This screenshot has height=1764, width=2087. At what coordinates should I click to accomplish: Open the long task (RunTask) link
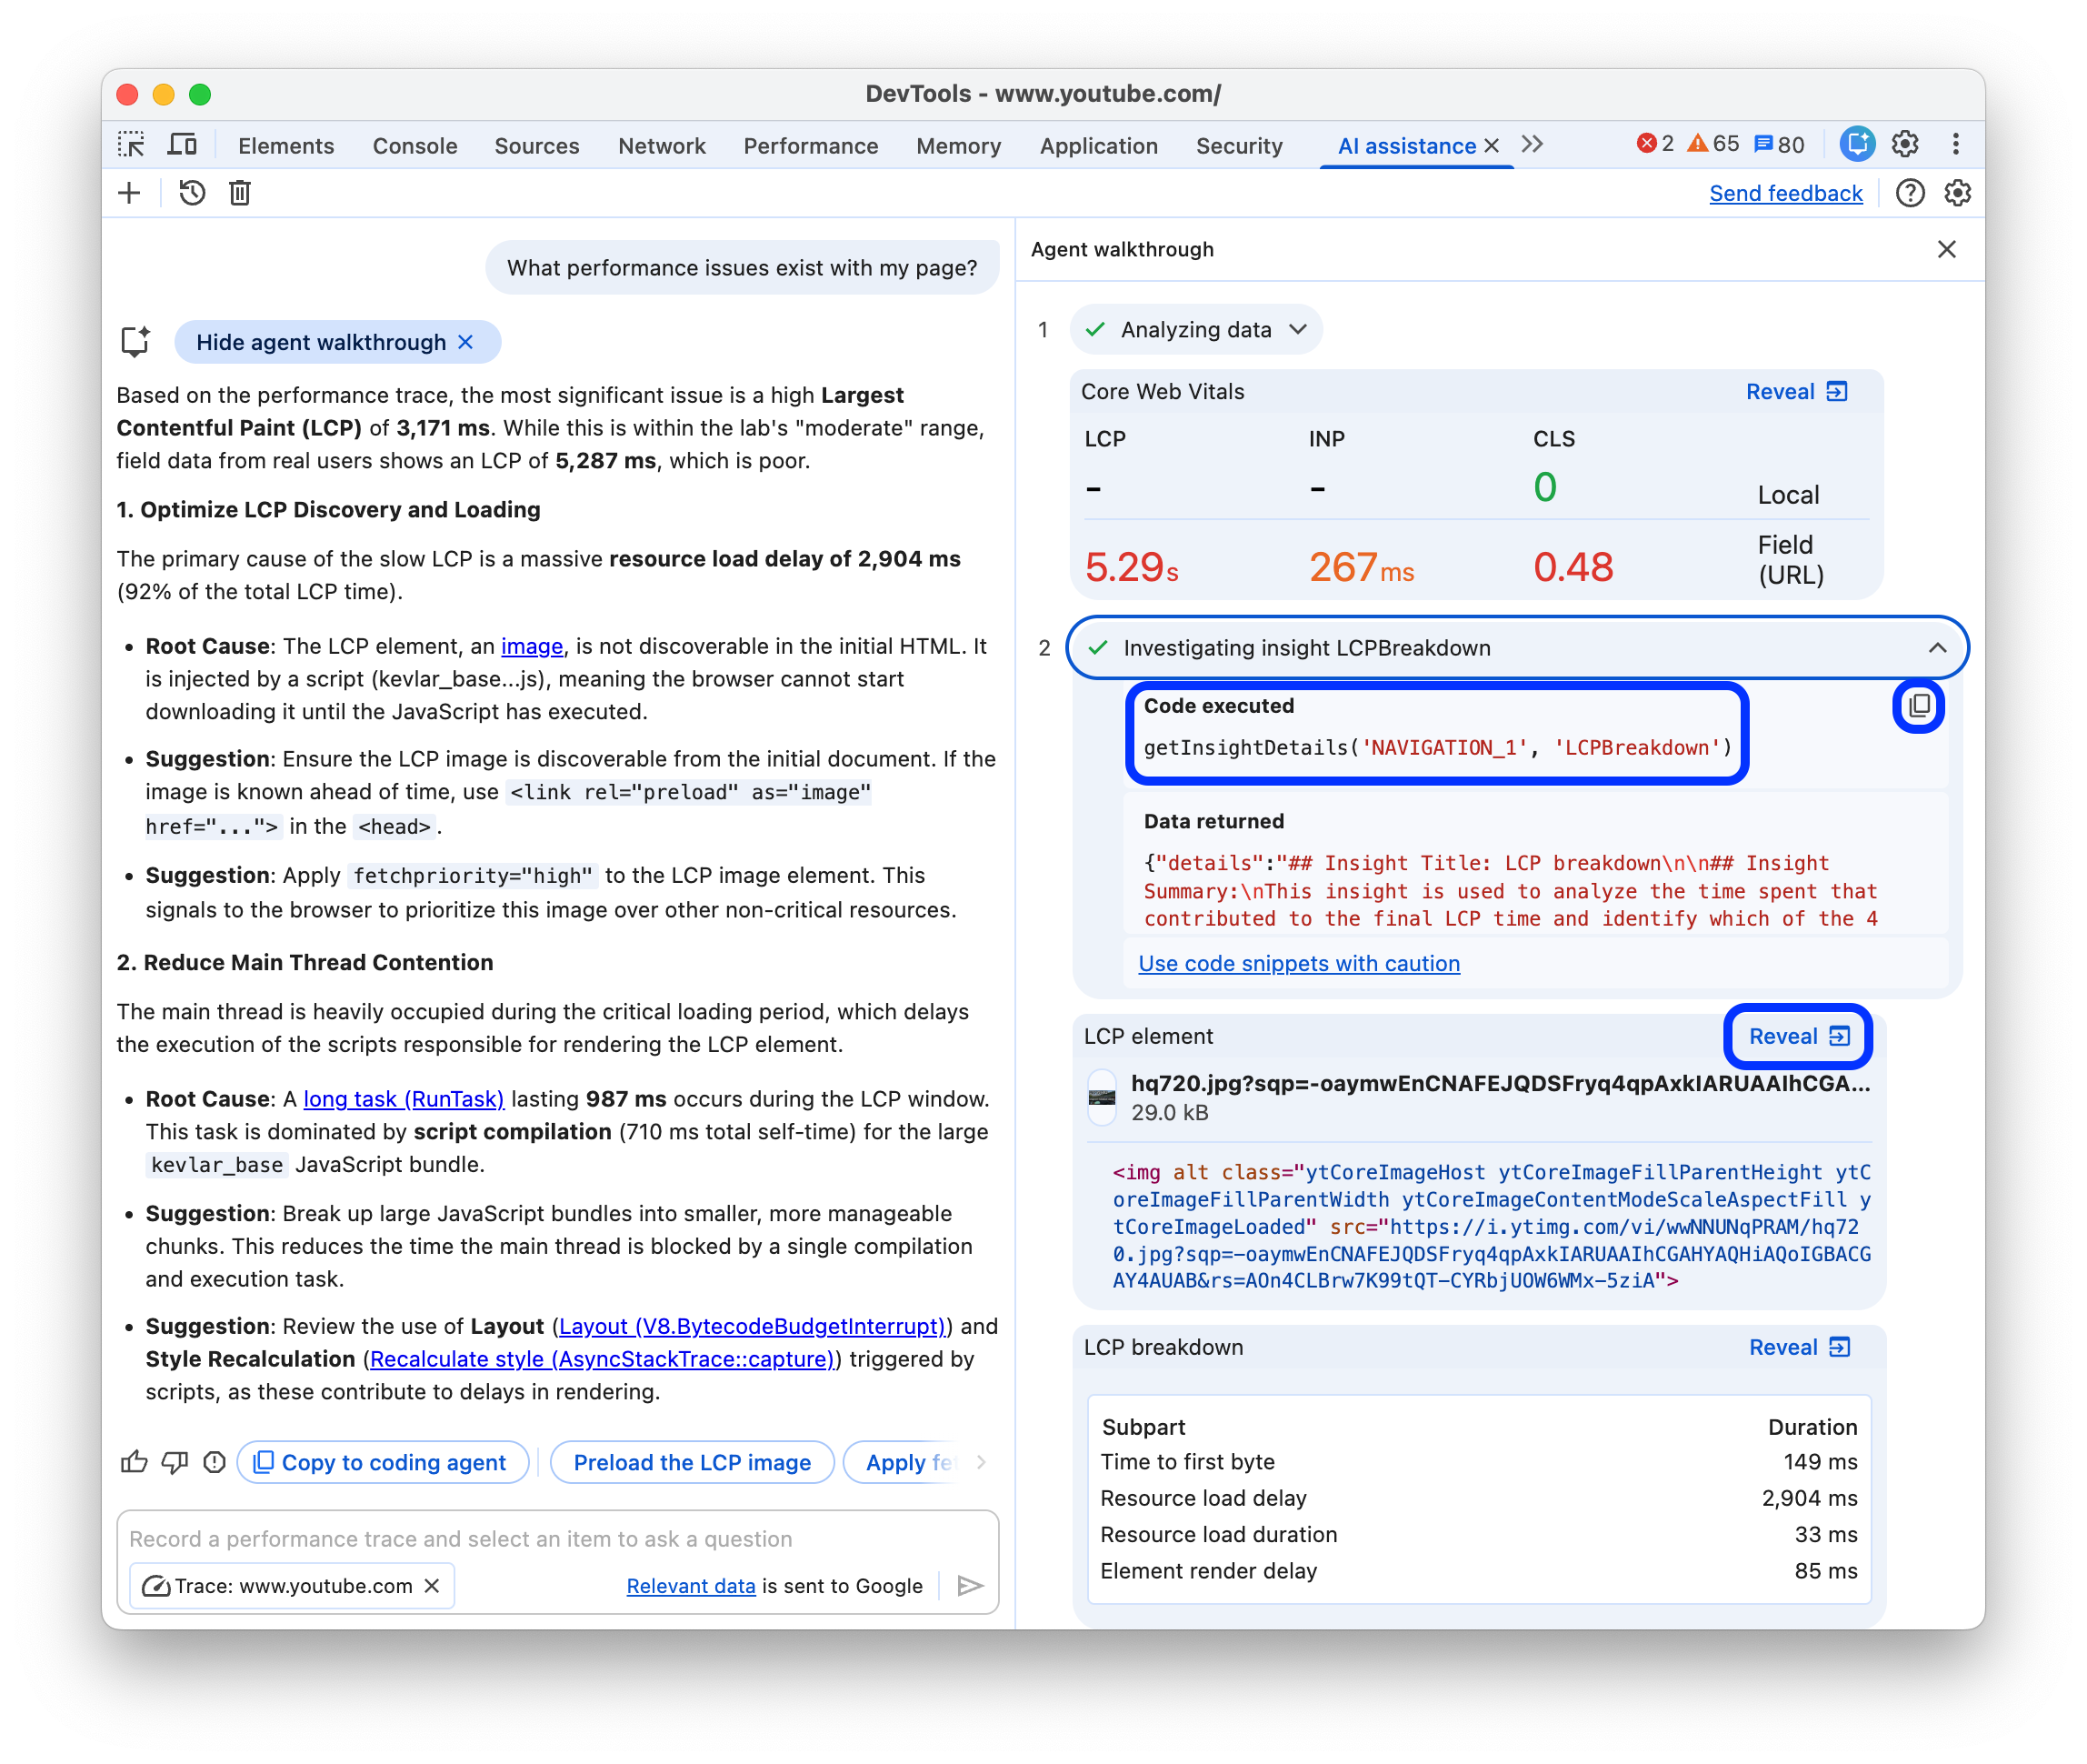pos(404,1099)
